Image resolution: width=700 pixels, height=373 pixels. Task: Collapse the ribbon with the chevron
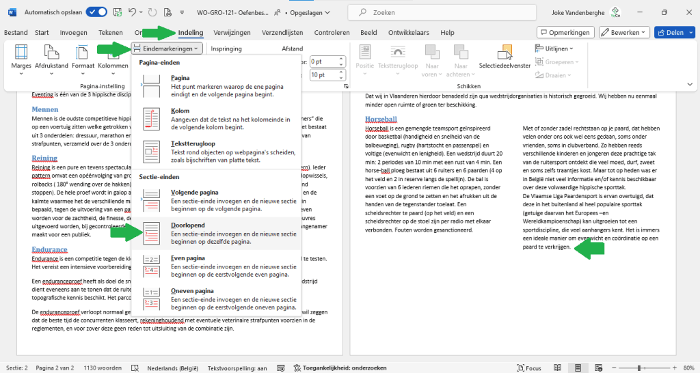[x=690, y=84]
